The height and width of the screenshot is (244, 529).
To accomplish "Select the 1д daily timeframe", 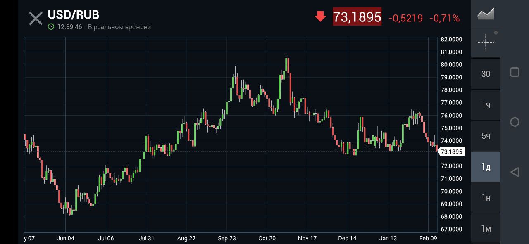I will (x=486, y=167).
